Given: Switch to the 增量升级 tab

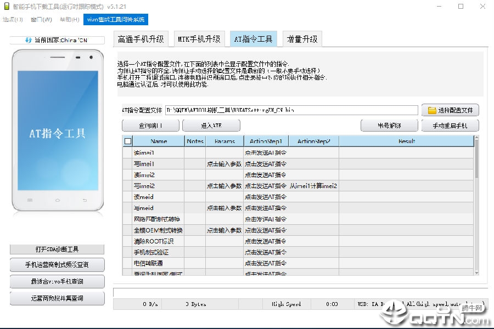Looking at the screenshot, I should pyautogui.click(x=302, y=39).
